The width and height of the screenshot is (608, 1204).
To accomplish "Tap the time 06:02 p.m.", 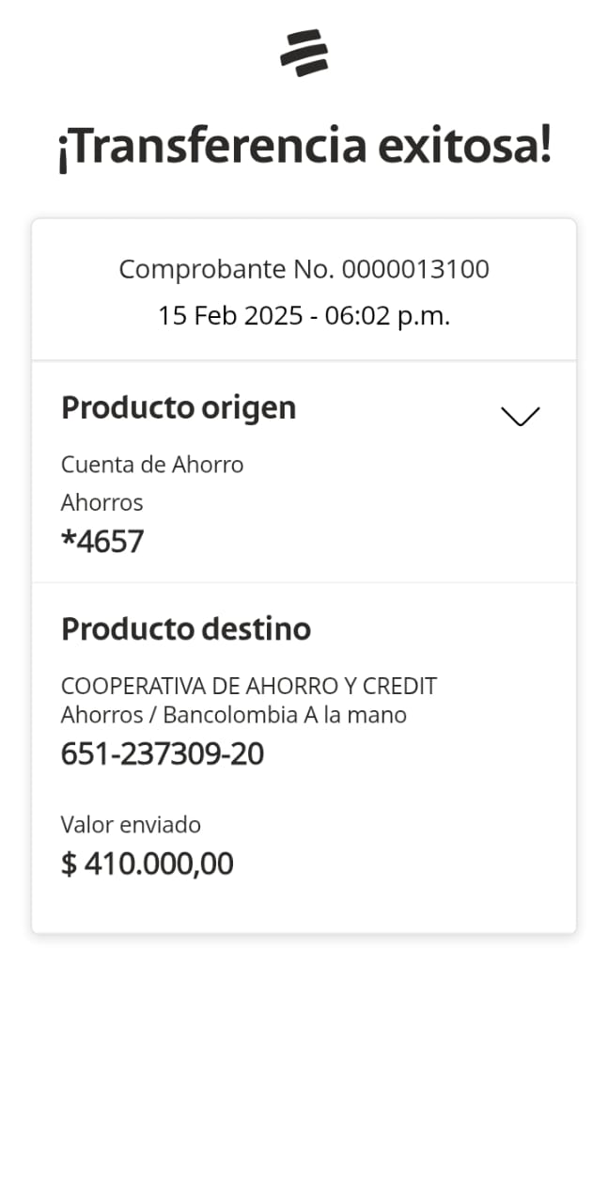I will (387, 316).
